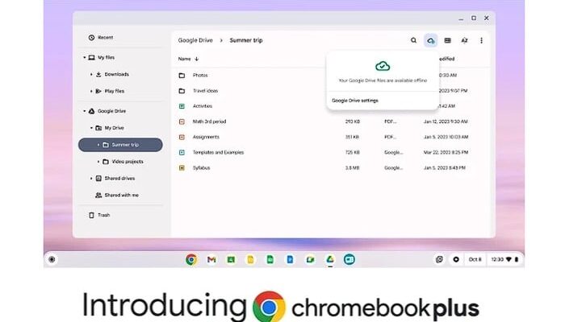Select the Math 3rd period file name
565x322 pixels.
pos(209,122)
